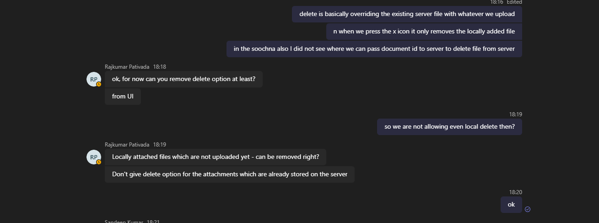The width and height of the screenshot is (599, 223).
Task: Select the "Don't give delete option" message
Action: point(229,174)
